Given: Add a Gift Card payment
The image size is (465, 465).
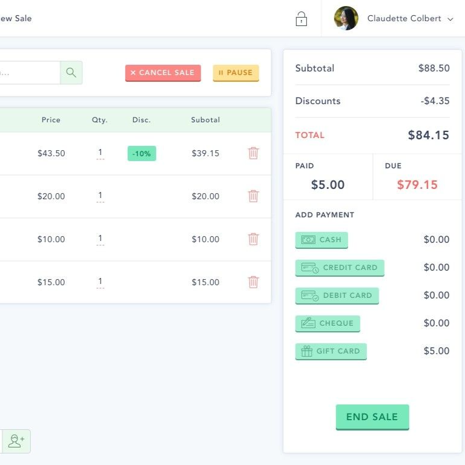Looking at the screenshot, I should (331, 351).
